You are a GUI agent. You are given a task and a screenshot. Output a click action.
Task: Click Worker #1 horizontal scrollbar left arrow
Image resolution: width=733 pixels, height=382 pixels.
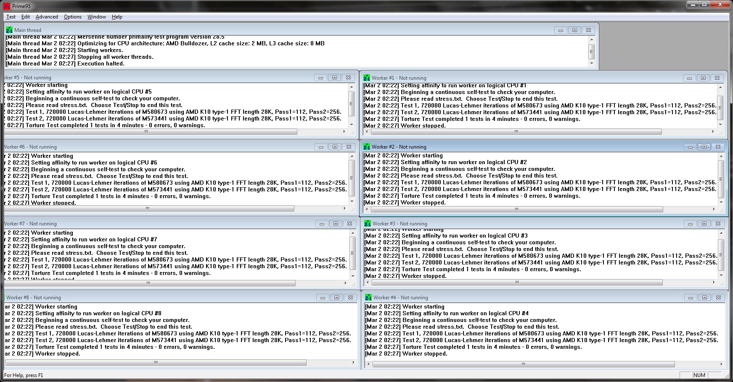coord(367,132)
